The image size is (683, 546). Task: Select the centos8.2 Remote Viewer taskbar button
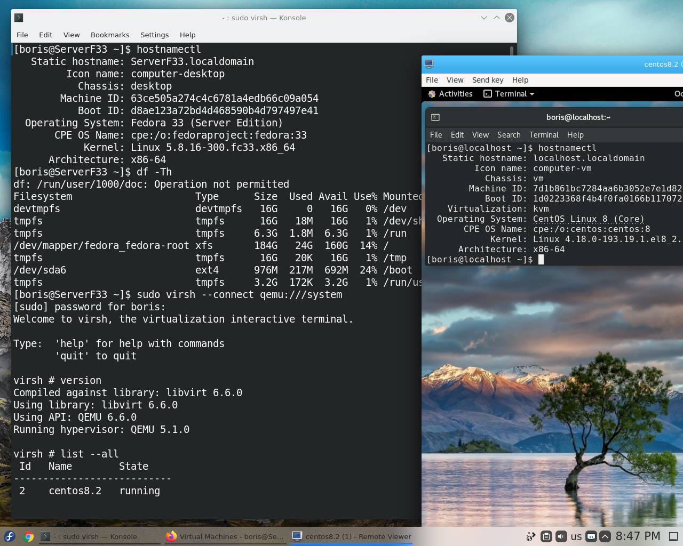[351, 536]
